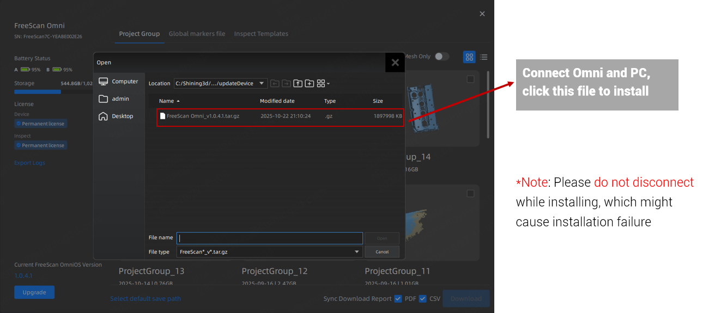Toggle the Mesh Only switch
Screen dimensions: 715x313
441,57
